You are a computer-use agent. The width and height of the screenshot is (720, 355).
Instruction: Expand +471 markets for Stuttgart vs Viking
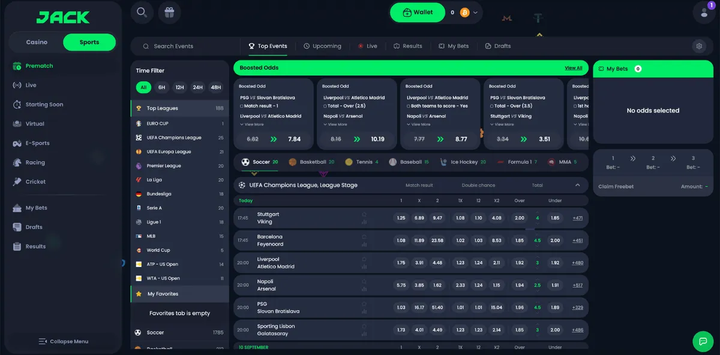click(x=577, y=219)
